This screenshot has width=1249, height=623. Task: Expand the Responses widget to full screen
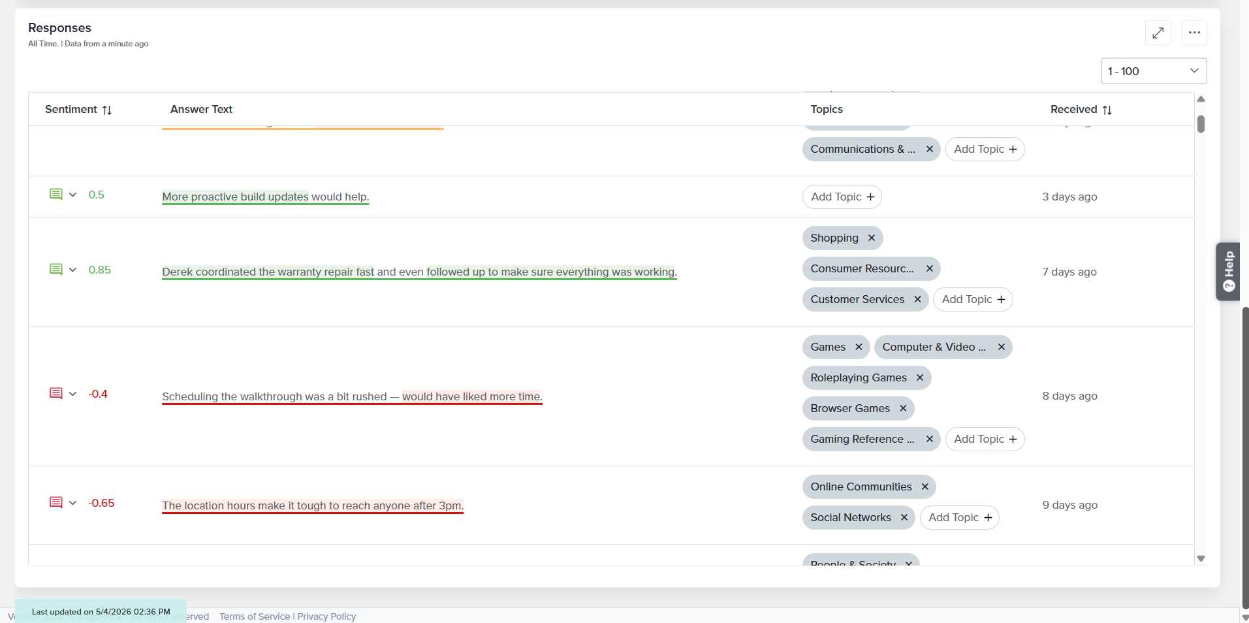tap(1158, 33)
